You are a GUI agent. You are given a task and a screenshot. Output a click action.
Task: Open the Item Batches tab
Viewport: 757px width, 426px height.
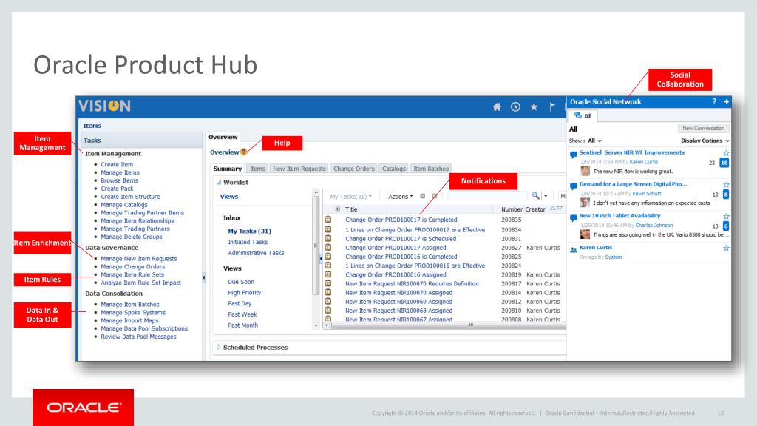[431, 169]
